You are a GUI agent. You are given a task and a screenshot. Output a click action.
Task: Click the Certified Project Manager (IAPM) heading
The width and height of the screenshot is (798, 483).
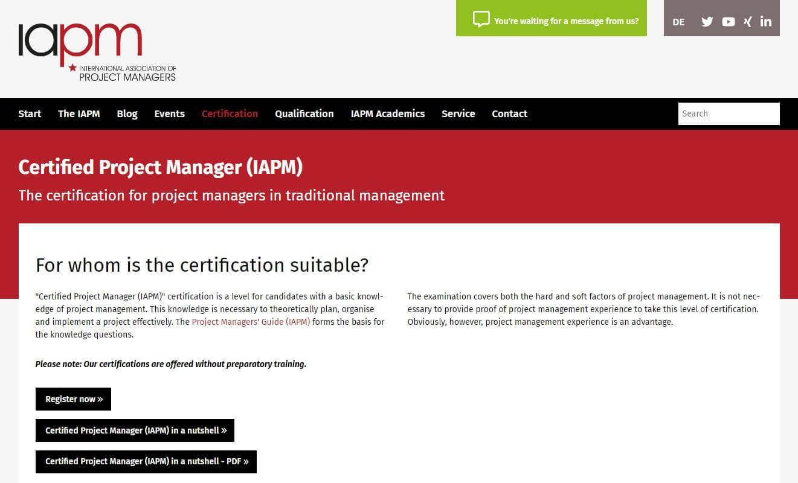(x=160, y=167)
